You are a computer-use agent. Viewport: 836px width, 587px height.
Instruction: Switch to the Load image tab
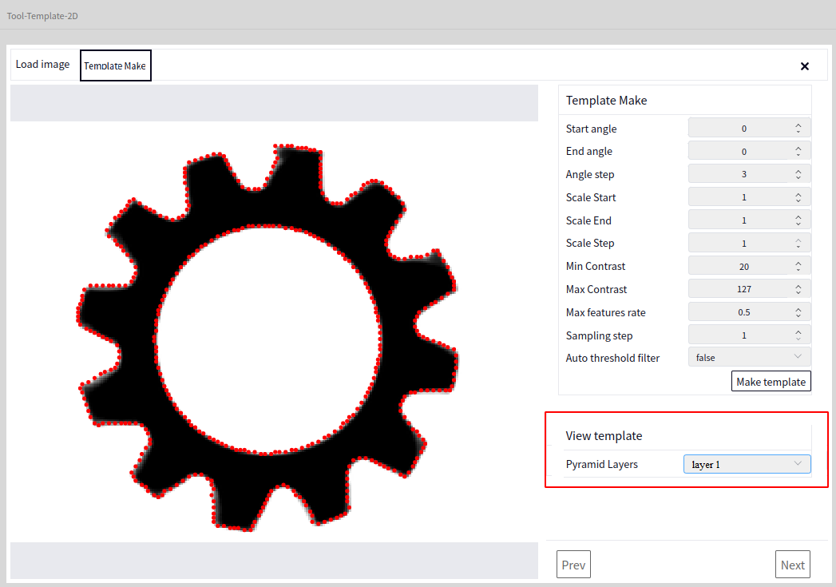click(42, 65)
